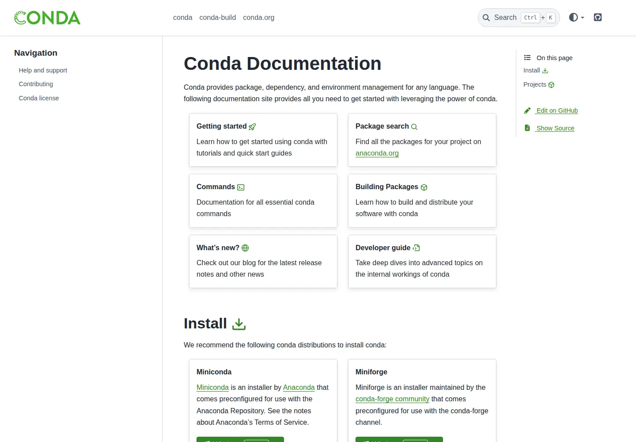This screenshot has width=636, height=442.
Task: Click the document icon for Show Source
Action: tap(527, 128)
